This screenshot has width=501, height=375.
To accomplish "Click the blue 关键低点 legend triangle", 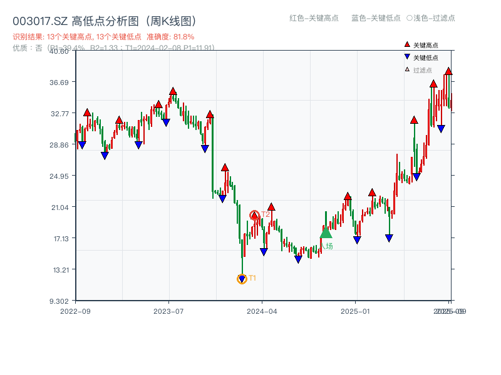I will [x=407, y=57].
